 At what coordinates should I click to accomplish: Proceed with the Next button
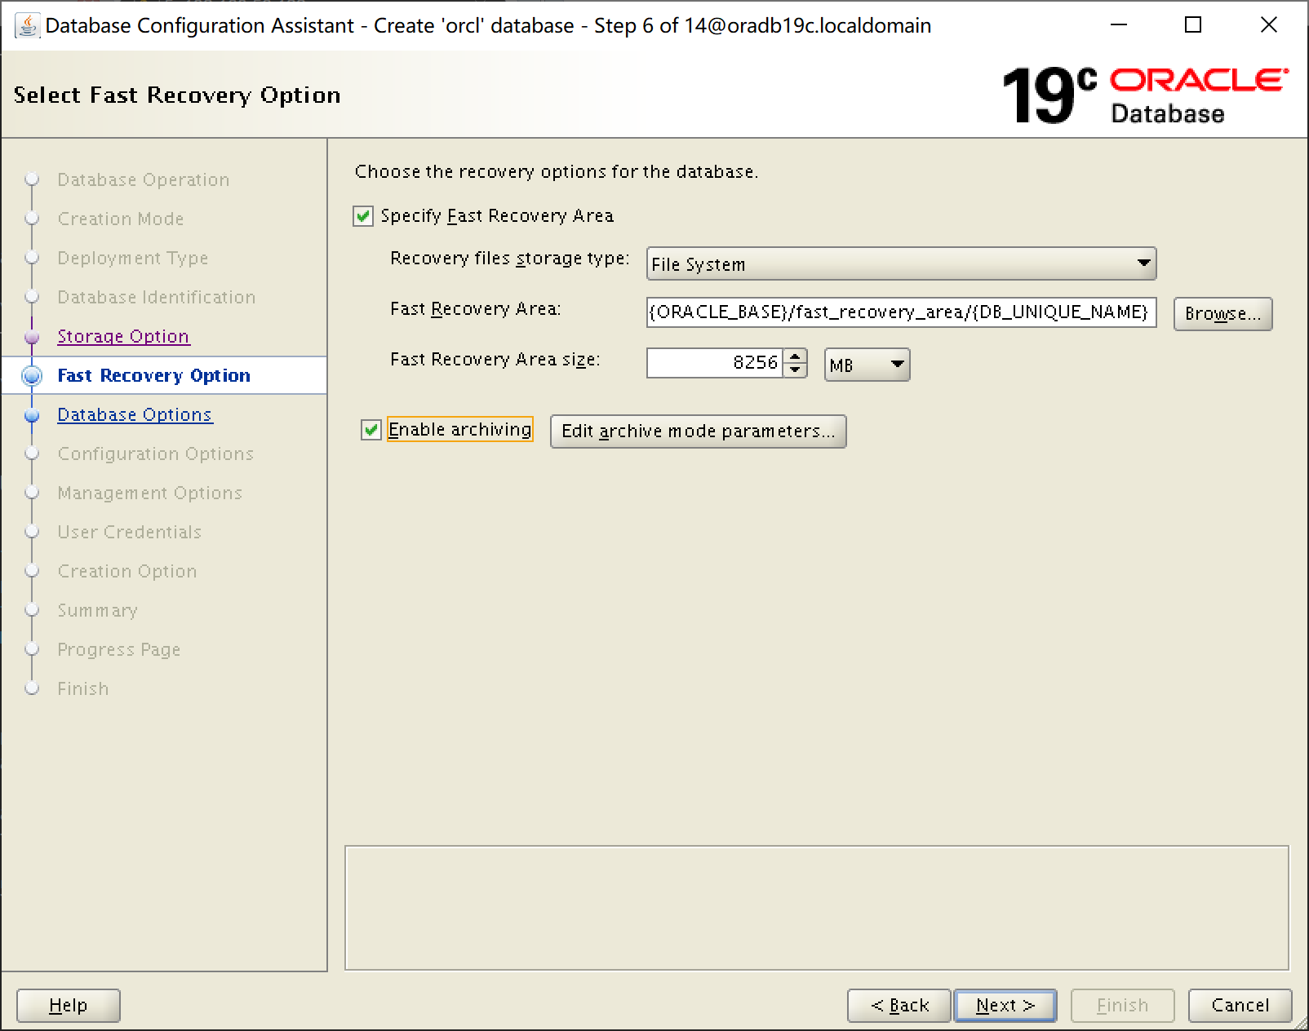1005,1006
